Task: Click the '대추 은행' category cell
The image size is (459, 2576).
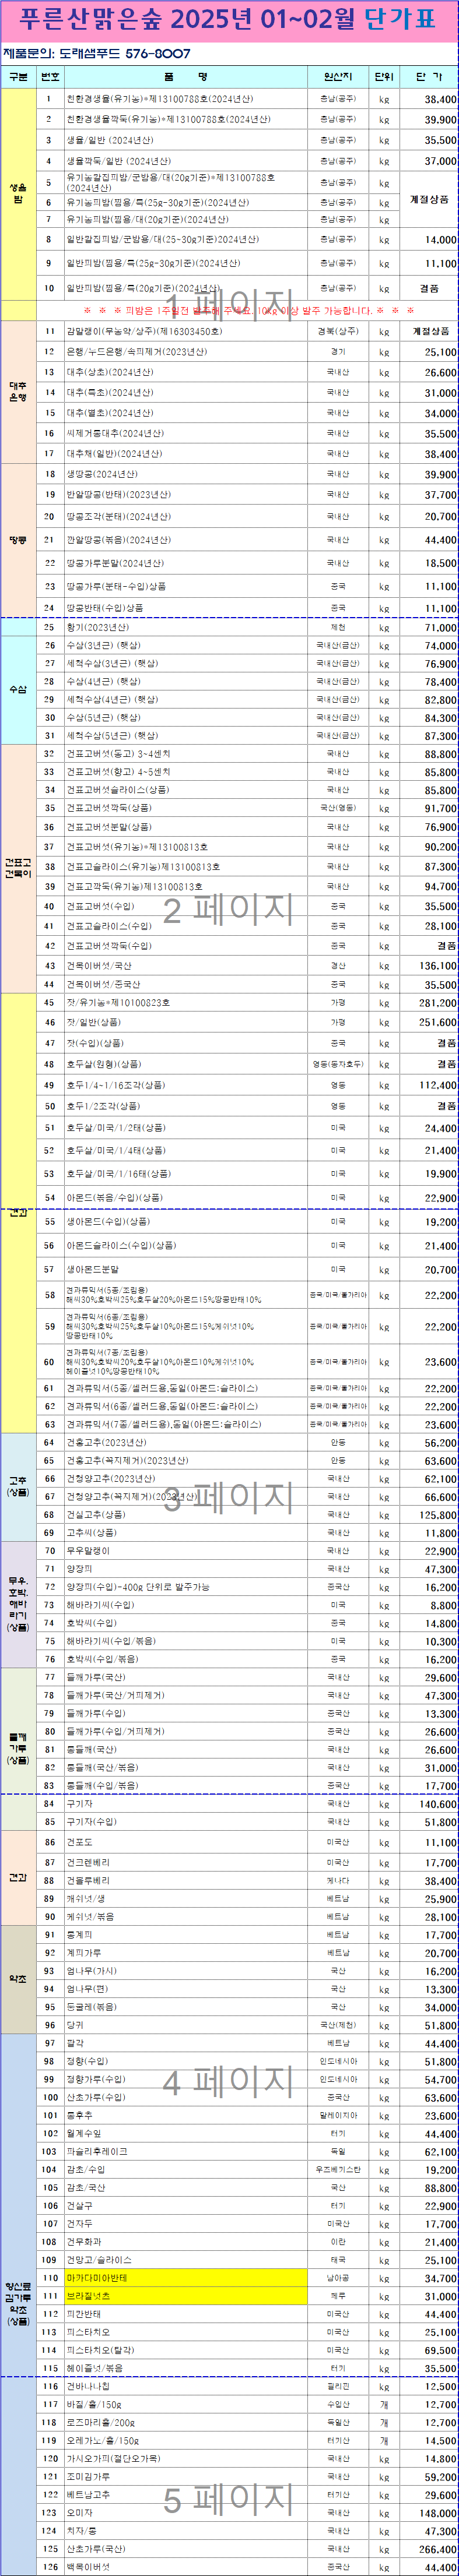Action: coord(18,391)
